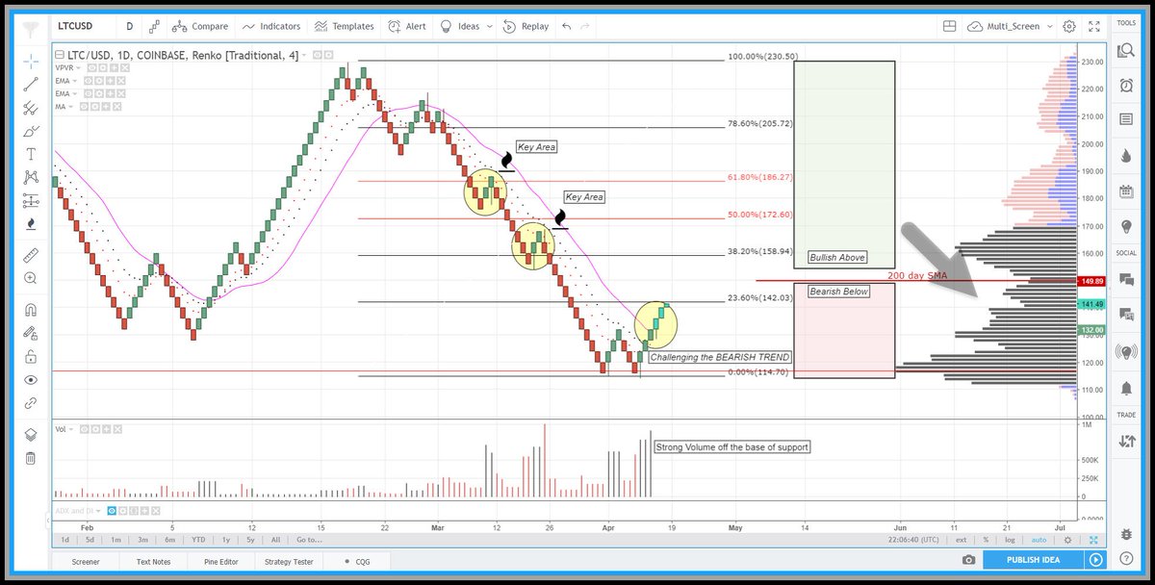
Task: Click the PUBLISH IDEA button
Action: click(1033, 560)
